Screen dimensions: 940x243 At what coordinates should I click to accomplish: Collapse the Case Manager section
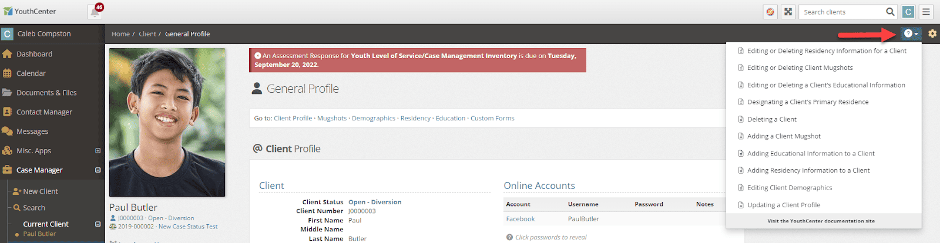coord(98,170)
